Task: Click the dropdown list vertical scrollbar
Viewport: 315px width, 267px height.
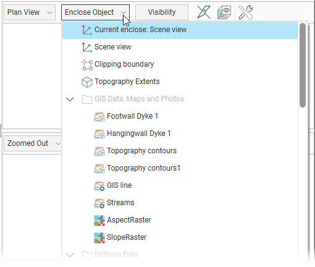Action: click(x=303, y=65)
